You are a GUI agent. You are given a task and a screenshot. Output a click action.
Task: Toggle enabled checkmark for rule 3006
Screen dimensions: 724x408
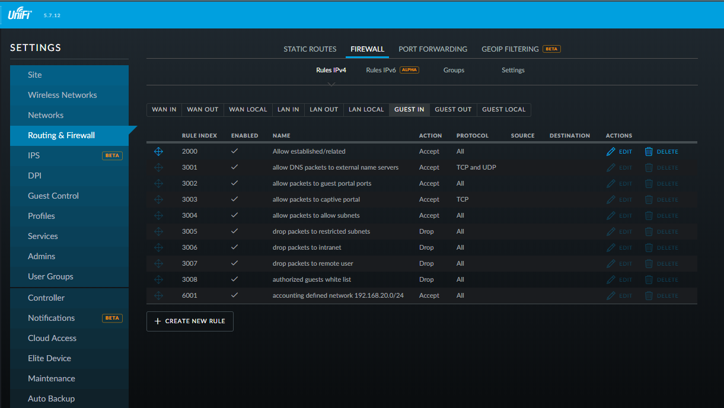coord(234,247)
